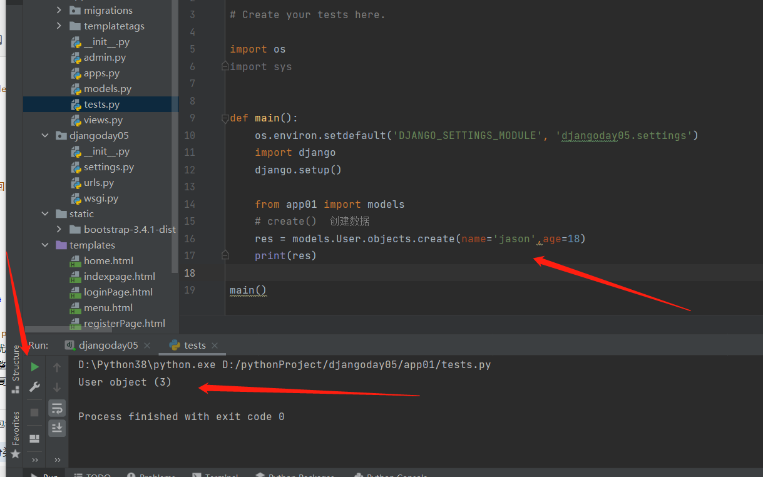The height and width of the screenshot is (477, 763).
Task: Stop the process with the square icon
Action: pyautogui.click(x=35, y=413)
